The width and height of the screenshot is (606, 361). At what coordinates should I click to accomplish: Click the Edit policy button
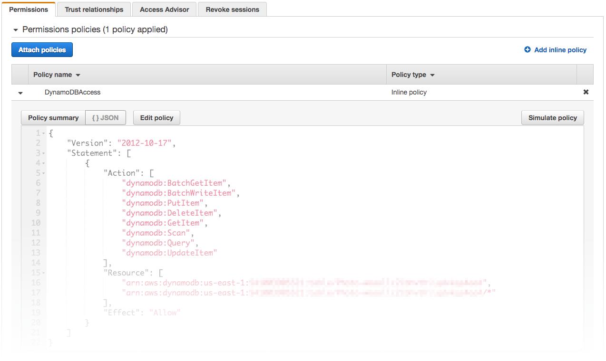pos(156,118)
